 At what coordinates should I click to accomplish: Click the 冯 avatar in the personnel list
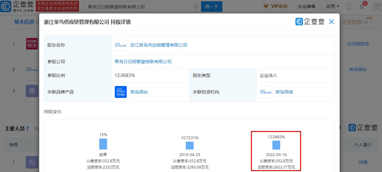click(x=32, y=162)
